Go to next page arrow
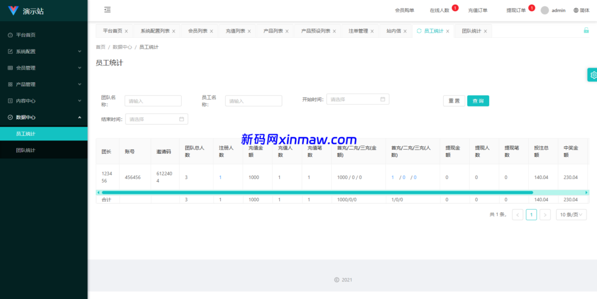Image resolution: width=597 pixels, height=299 pixels. coord(545,215)
